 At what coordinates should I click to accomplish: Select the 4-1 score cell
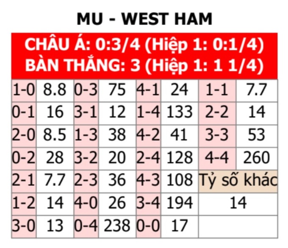tap(148, 90)
